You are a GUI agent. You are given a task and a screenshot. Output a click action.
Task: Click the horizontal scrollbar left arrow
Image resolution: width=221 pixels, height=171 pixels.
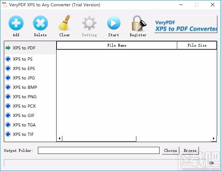59,139
